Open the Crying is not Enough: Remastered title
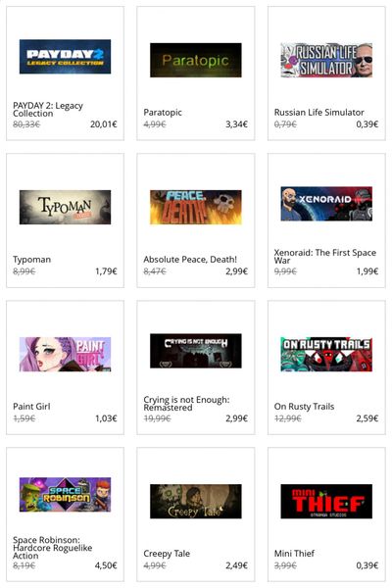The width and height of the screenshot is (392, 588). click(x=186, y=404)
